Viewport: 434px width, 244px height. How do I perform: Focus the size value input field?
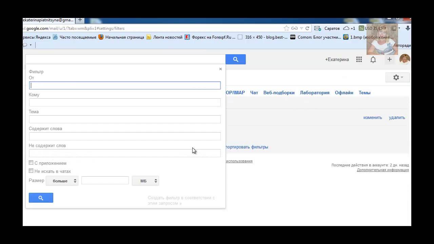105,181
